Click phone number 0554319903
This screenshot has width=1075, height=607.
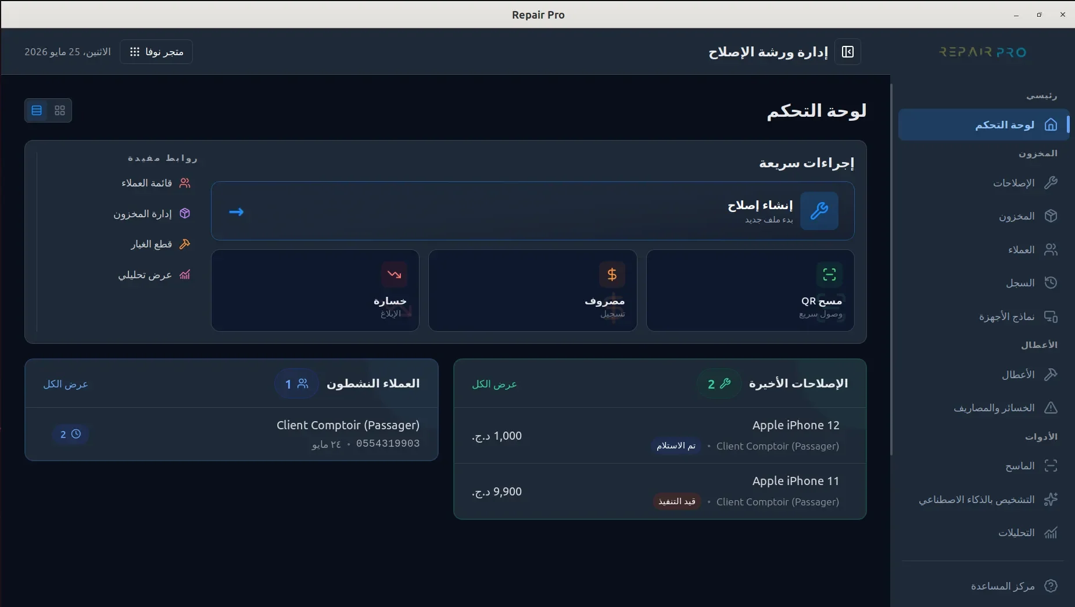(388, 443)
